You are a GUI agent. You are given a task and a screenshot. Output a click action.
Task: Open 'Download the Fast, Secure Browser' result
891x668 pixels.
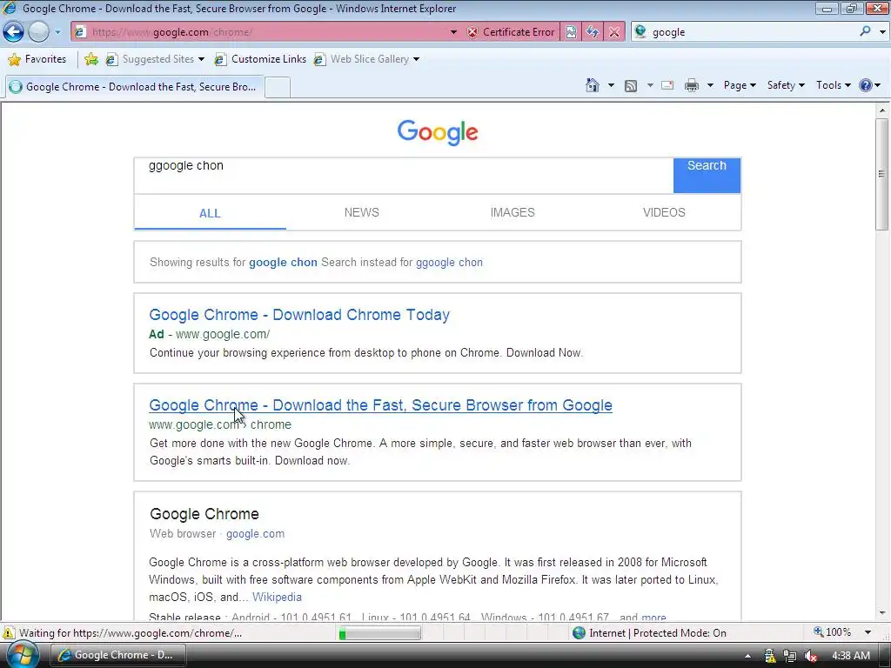click(x=380, y=405)
